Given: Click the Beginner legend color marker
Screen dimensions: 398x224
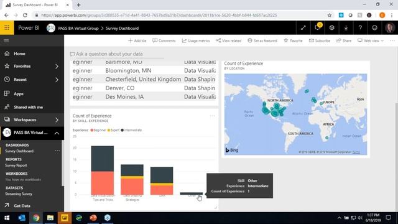Looking at the screenshot, I should (x=92, y=130).
